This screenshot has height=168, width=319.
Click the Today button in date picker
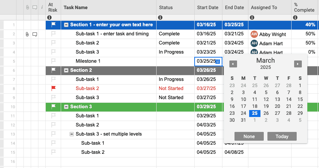point(282,136)
